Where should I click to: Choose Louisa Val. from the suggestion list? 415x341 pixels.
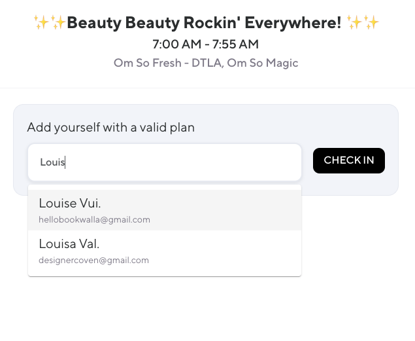point(164,251)
